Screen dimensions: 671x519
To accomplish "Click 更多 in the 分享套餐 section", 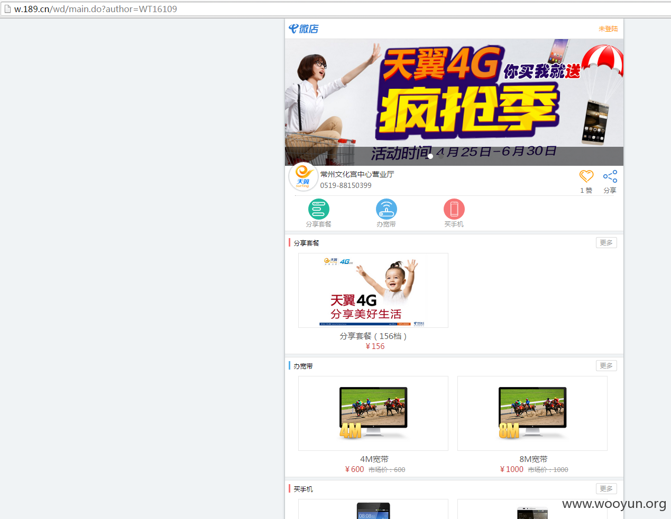I will [x=606, y=243].
